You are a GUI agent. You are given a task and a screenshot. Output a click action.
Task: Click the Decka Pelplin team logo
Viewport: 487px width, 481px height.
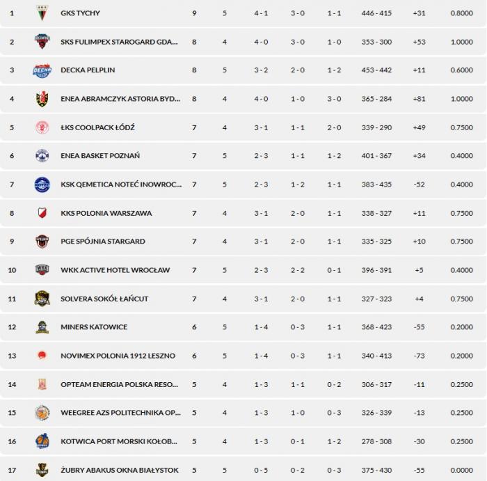[42, 70]
